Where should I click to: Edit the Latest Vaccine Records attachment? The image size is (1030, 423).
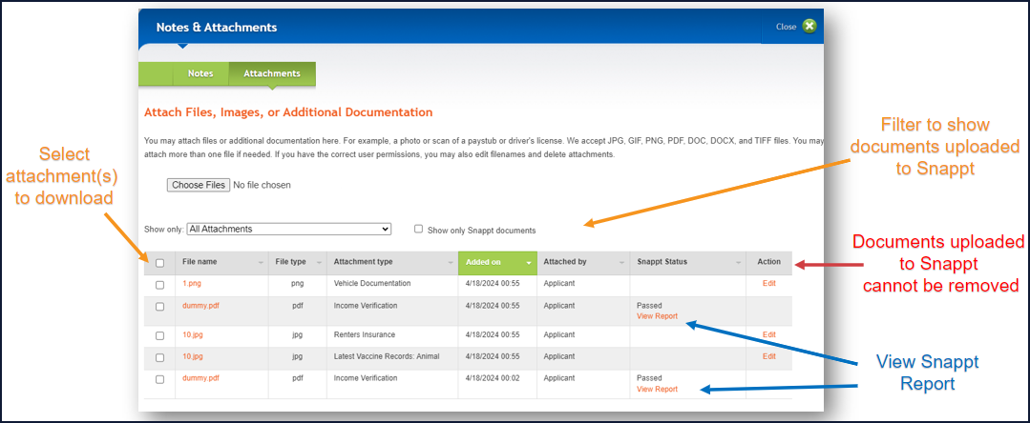[x=769, y=356]
